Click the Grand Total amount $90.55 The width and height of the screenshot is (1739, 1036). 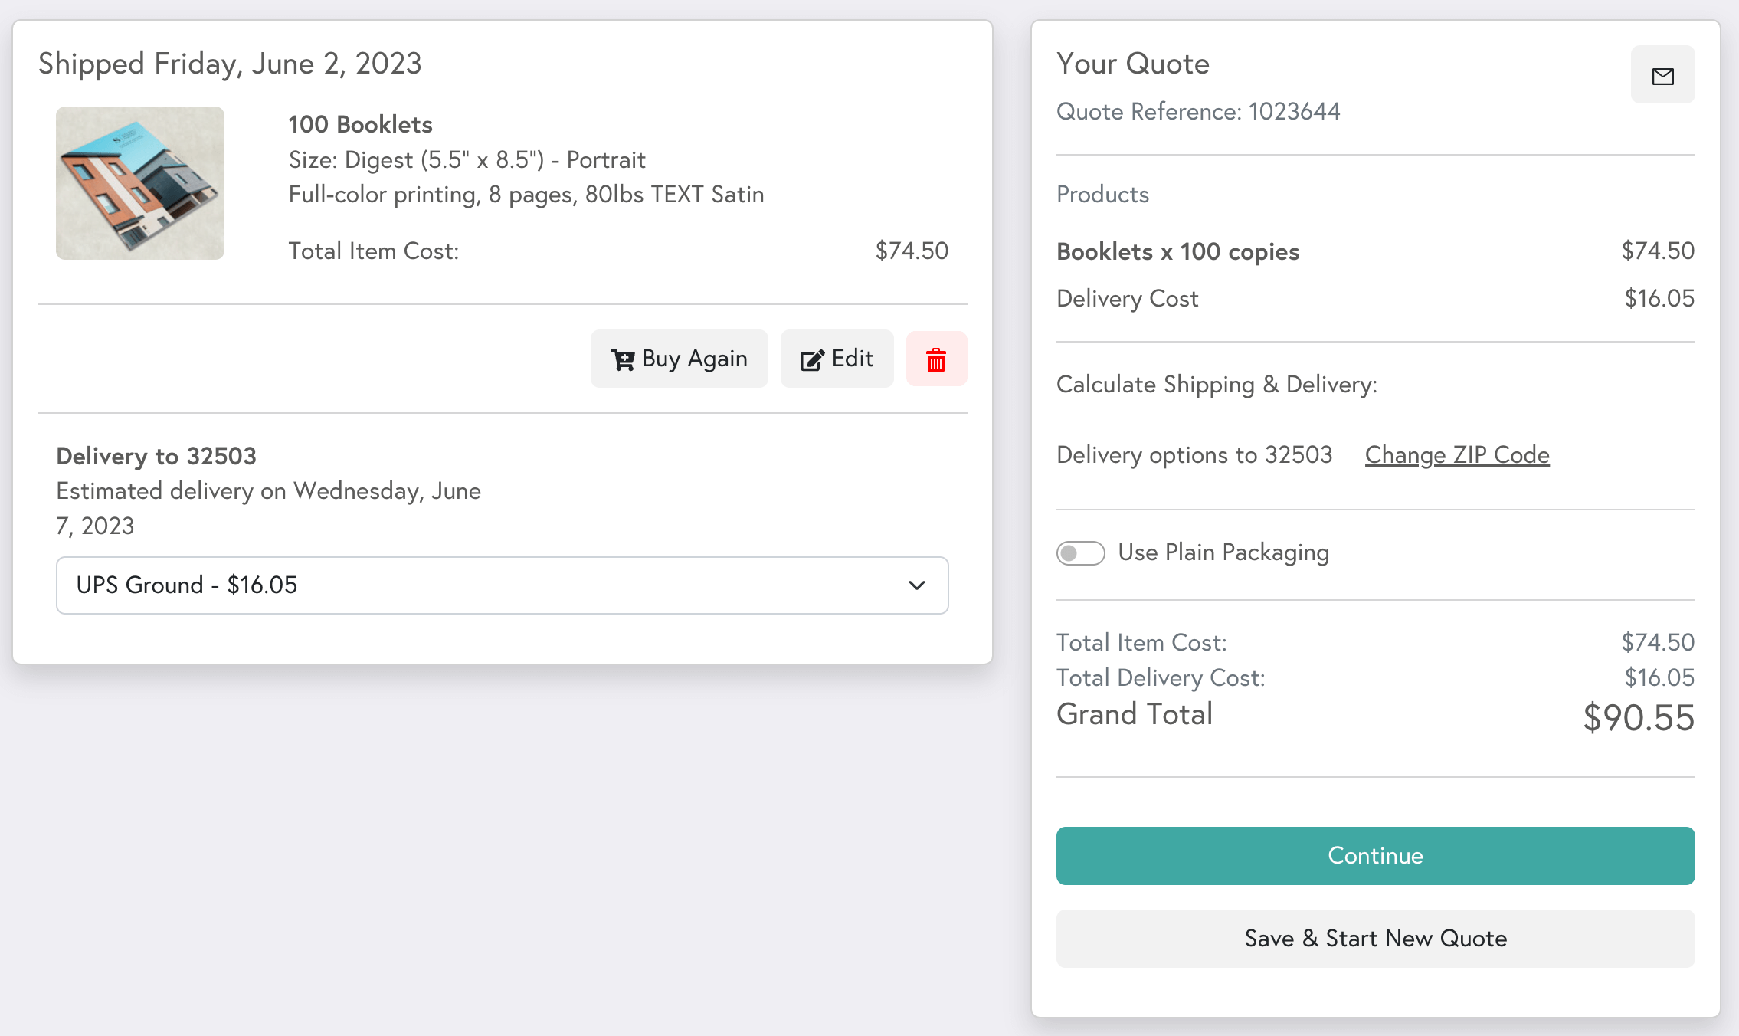1639,718
